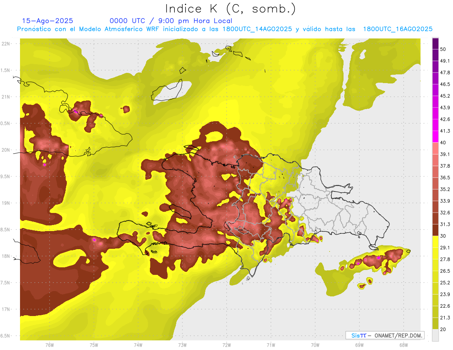Click the 72W longitude label
The height and width of the screenshot is (350, 453).
pos(226,345)
